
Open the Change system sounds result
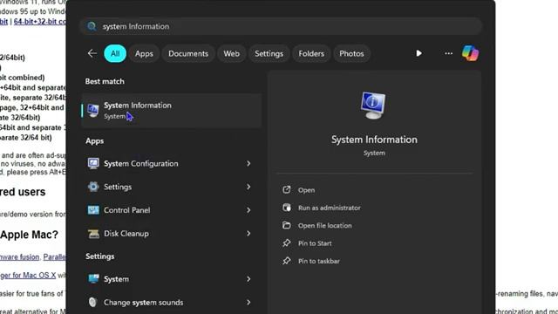(x=172, y=303)
